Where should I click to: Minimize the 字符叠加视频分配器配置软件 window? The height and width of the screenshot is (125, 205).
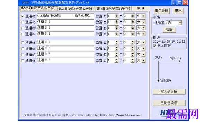pos(174,2)
